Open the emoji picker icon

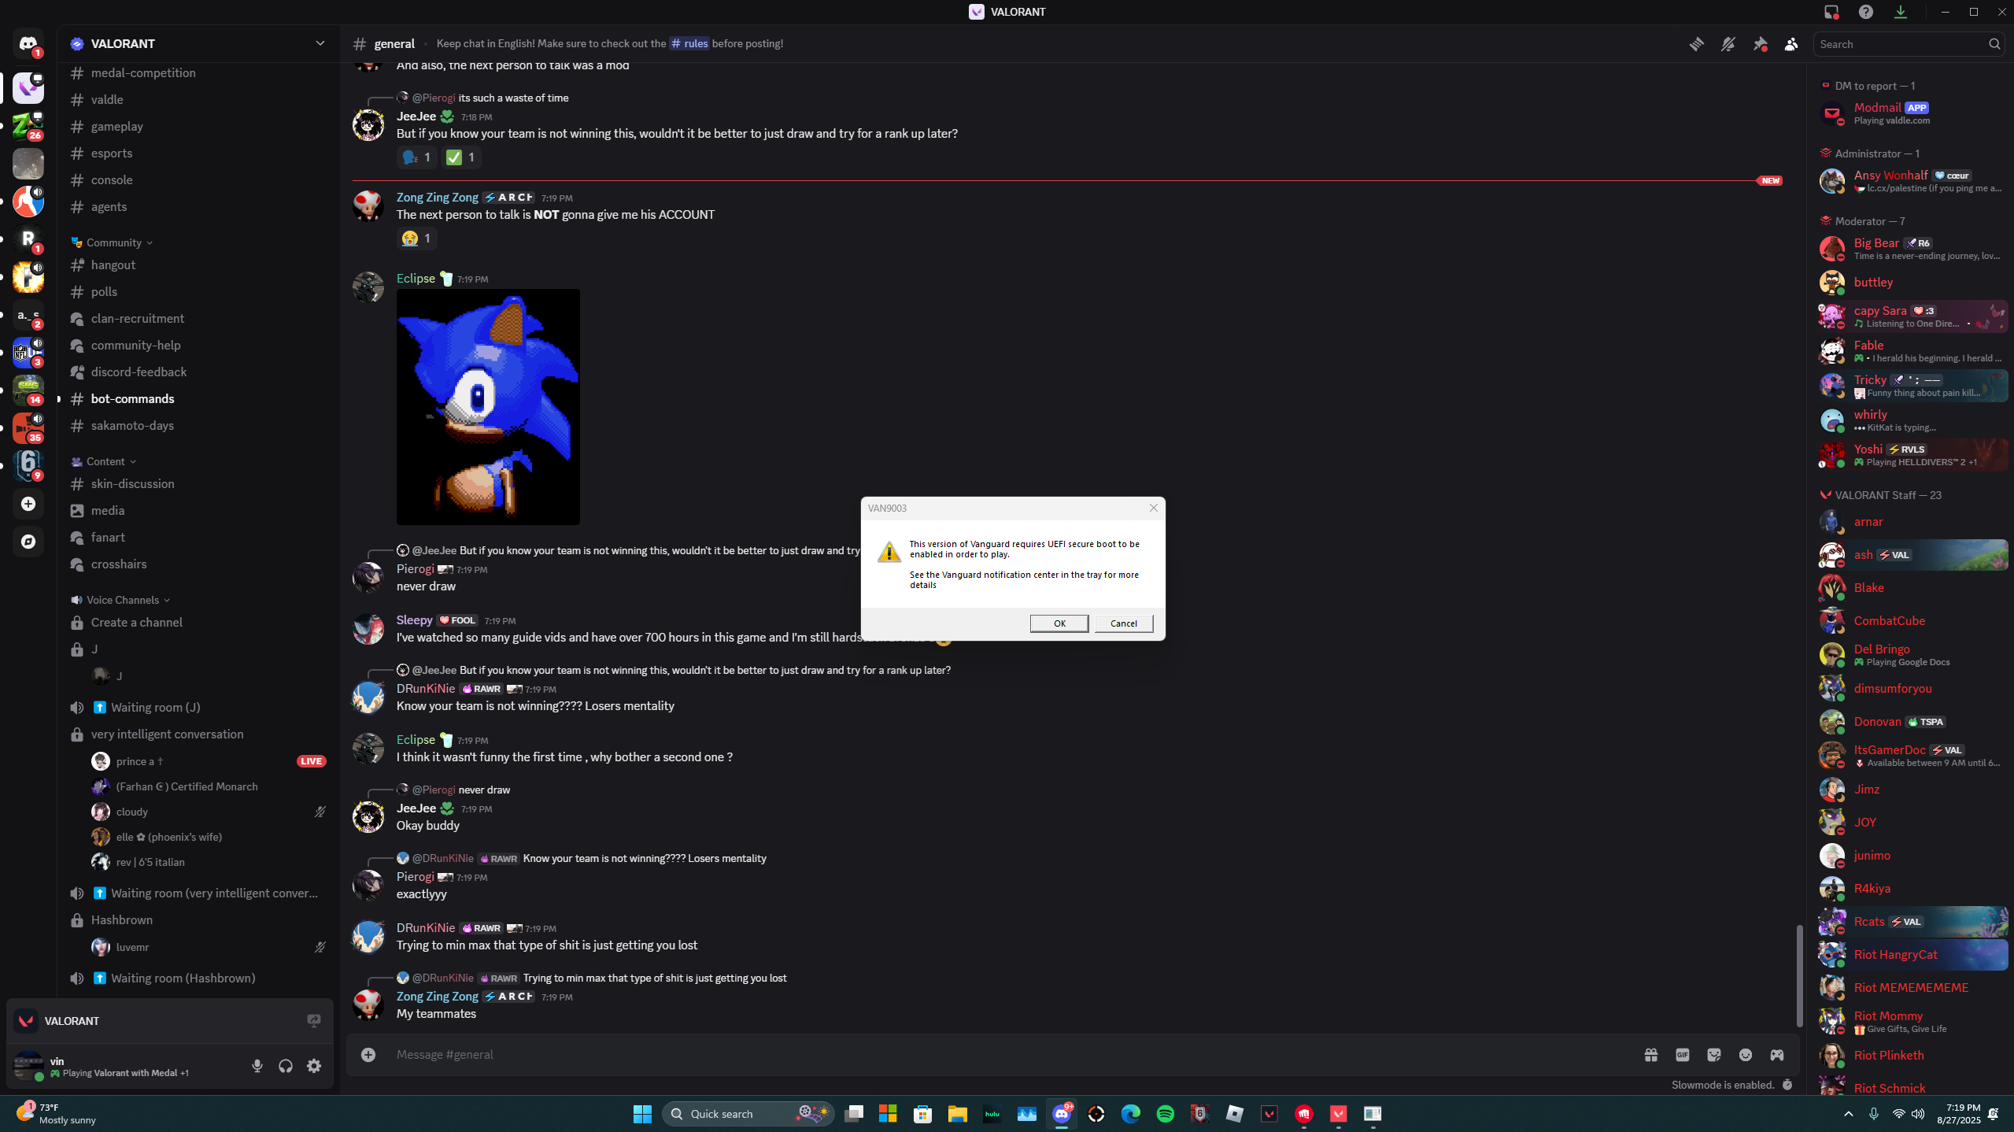[1745, 1054]
